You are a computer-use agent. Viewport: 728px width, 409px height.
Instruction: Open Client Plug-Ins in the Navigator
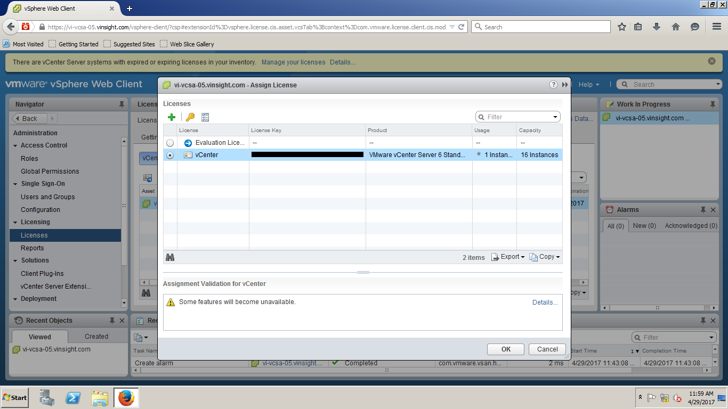click(x=42, y=274)
